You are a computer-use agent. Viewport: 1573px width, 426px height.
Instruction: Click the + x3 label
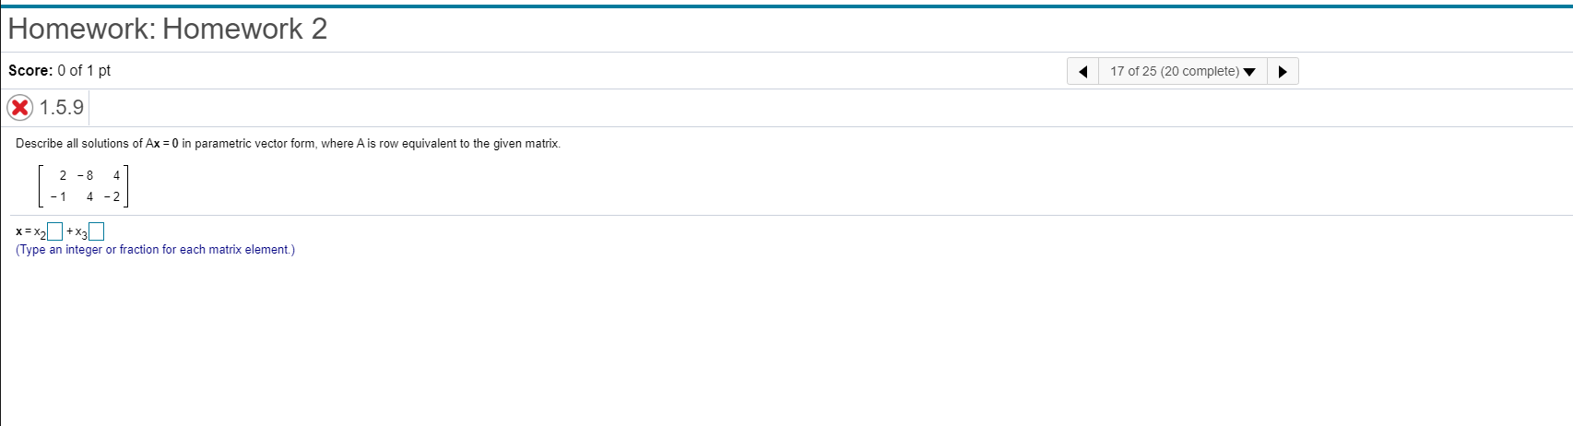pyautogui.click(x=77, y=231)
